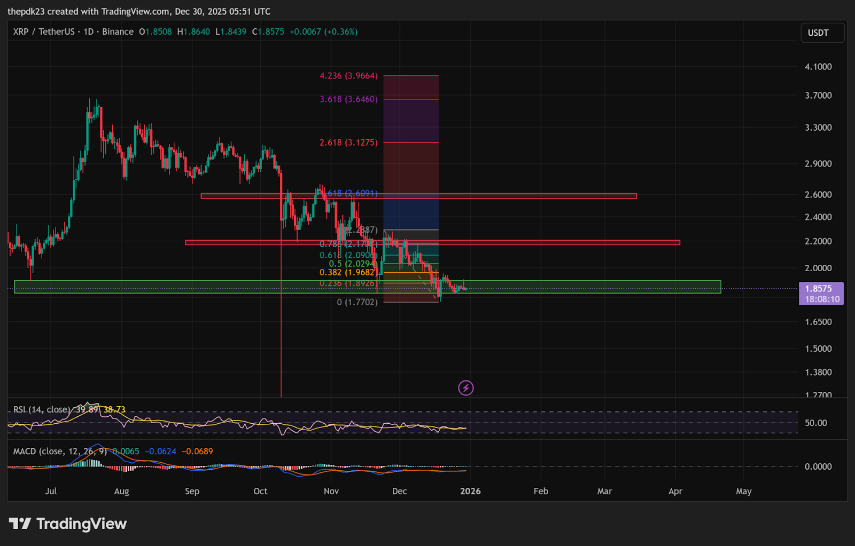Click the RSI (14, close) indicator legend

coord(42,409)
